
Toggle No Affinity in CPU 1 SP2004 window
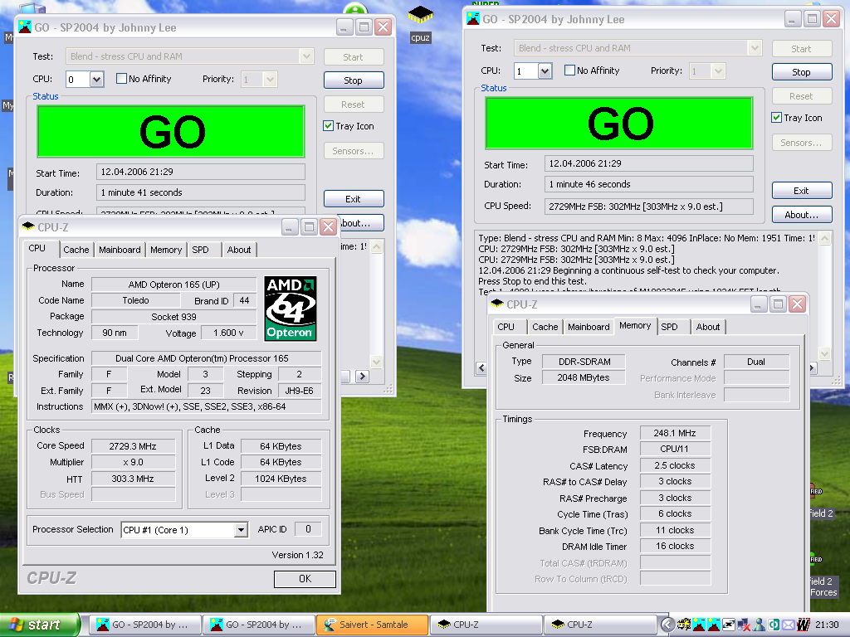click(x=569, y=71)
